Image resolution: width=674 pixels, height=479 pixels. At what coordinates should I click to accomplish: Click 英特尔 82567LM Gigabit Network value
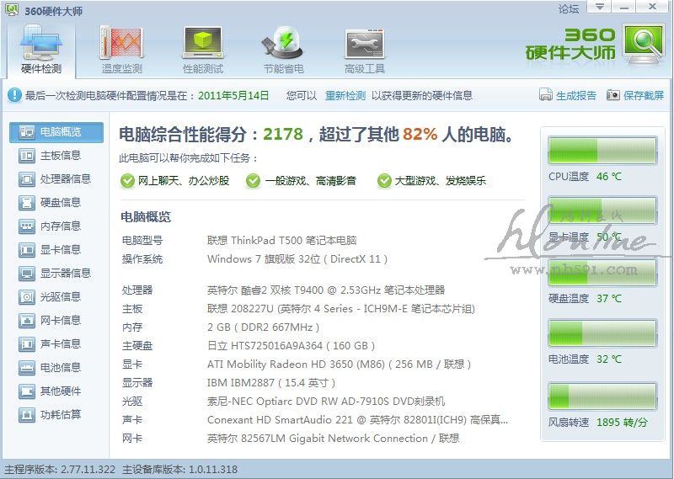333,439
